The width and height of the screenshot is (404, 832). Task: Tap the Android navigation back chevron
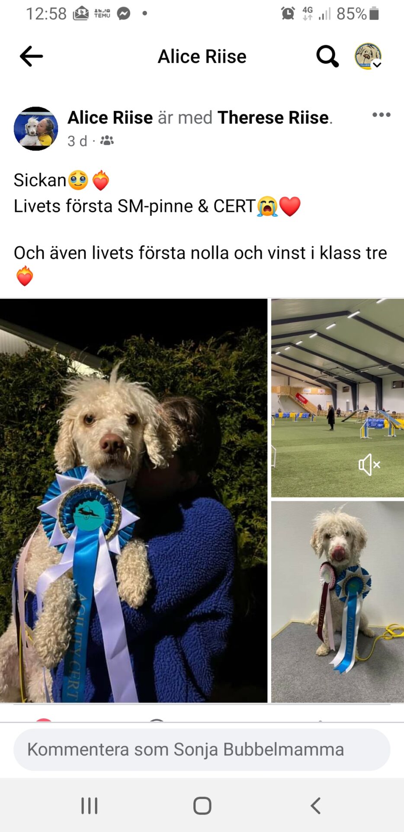pyautogui.click(x=316, y=806)
